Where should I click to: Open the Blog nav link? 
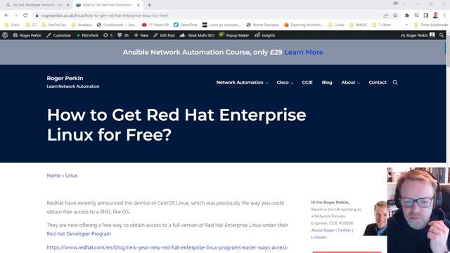(x=327, y=82)
